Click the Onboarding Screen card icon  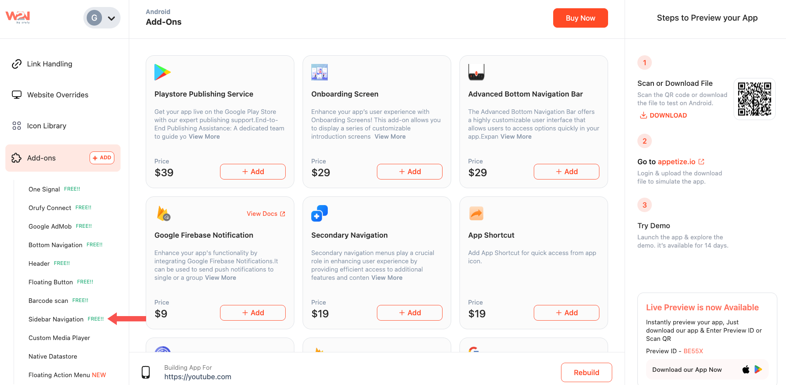[319, 72]
